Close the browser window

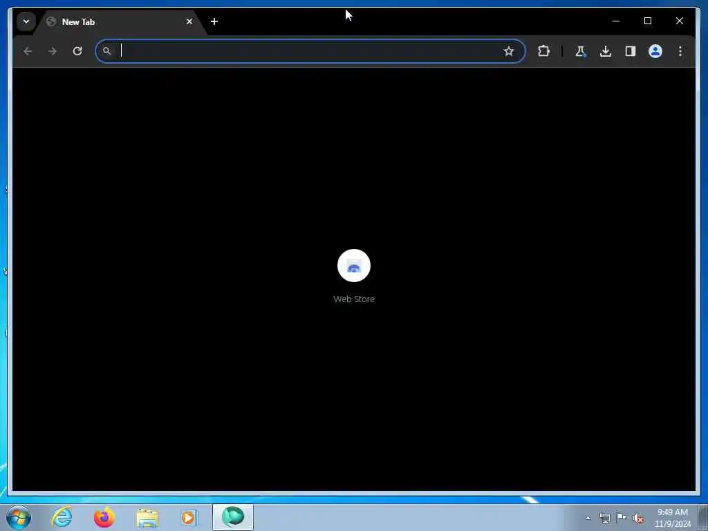coord(679,21)
